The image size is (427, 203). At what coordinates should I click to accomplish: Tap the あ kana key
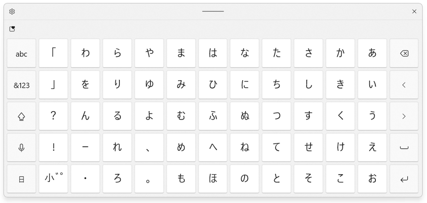(x=372, y=53)
